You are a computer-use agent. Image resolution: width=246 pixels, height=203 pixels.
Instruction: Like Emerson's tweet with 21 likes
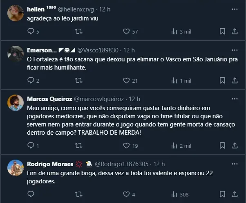point(126,81)
